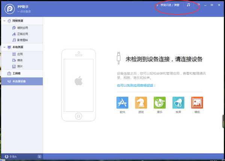This screenshot has width=225, height=161.
Task: Select 网络资源 house icon
Action: tap(9, 21)
